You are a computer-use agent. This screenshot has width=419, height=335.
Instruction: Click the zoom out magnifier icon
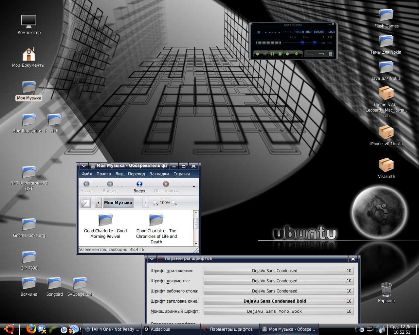coord(155,203)
